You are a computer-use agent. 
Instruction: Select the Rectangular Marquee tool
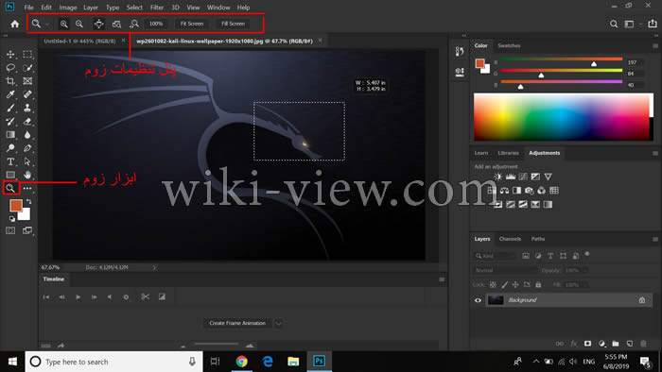[27, 55]
